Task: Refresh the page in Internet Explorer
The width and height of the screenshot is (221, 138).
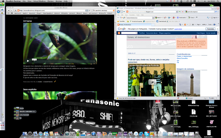Action: pos(180,12)
